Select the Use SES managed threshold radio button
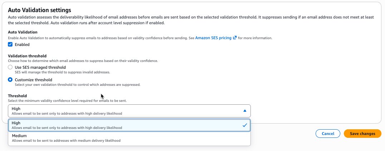This screenshot has width=385, height=151. (x=10, y=67)
